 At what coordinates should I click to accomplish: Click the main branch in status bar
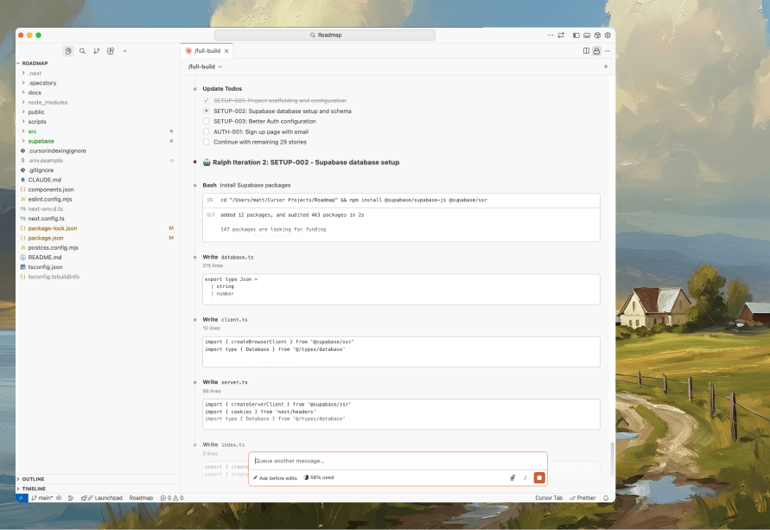point(42,498)
